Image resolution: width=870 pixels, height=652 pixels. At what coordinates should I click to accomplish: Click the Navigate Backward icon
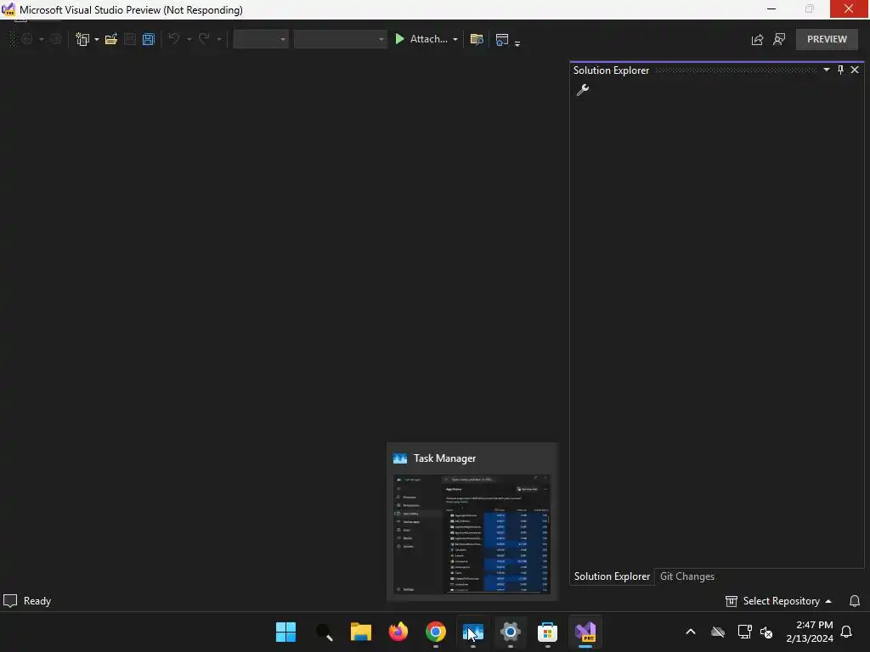pyautogui.click(x=27, y=39)
